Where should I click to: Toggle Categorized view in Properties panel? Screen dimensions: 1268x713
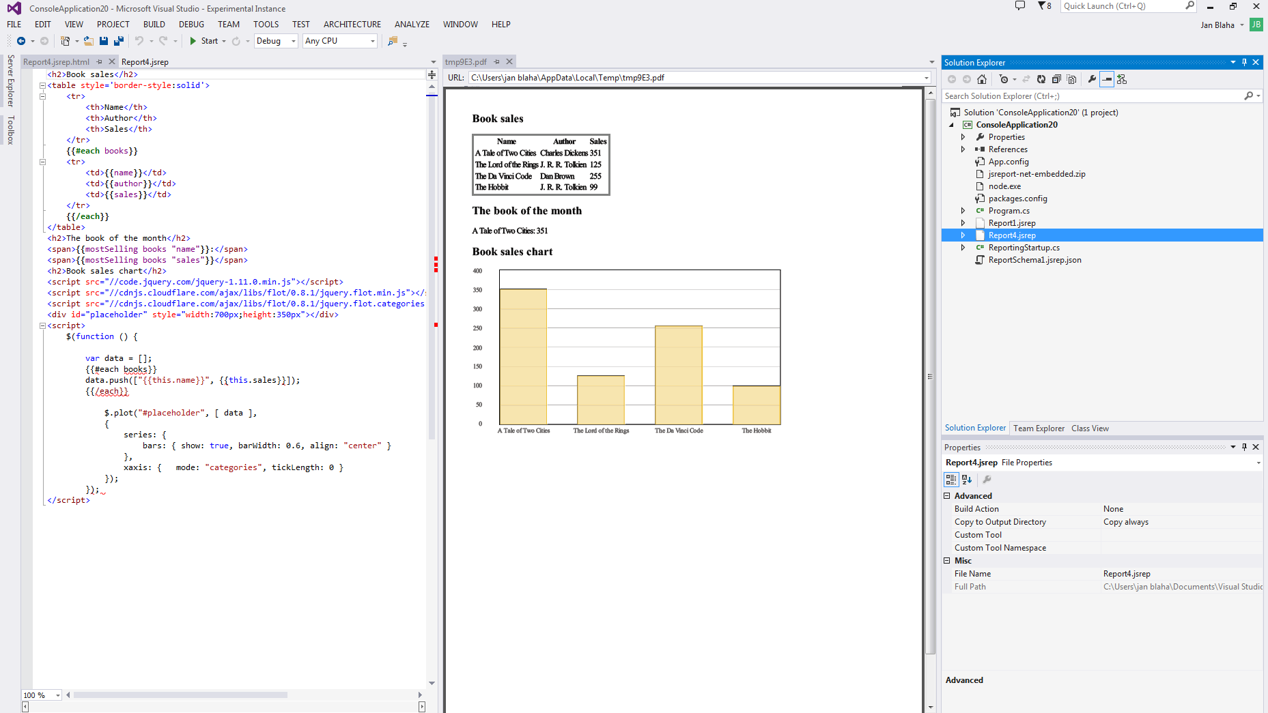point(951,480)
